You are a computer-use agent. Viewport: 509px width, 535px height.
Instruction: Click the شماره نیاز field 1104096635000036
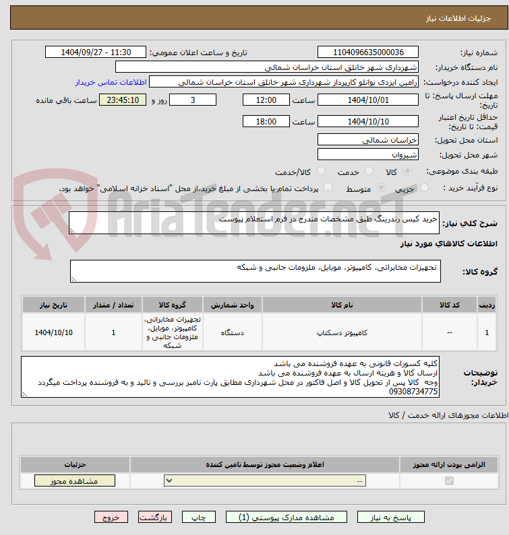pos(368,52)
